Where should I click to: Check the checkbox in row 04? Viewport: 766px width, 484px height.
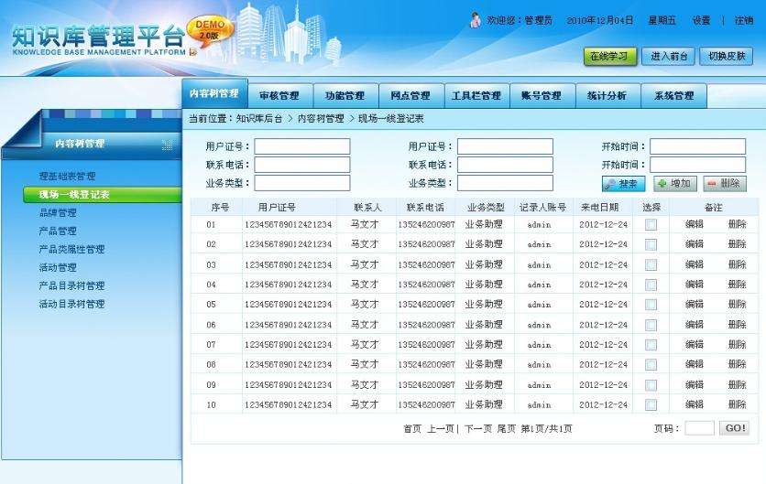[x=651, y=285]
